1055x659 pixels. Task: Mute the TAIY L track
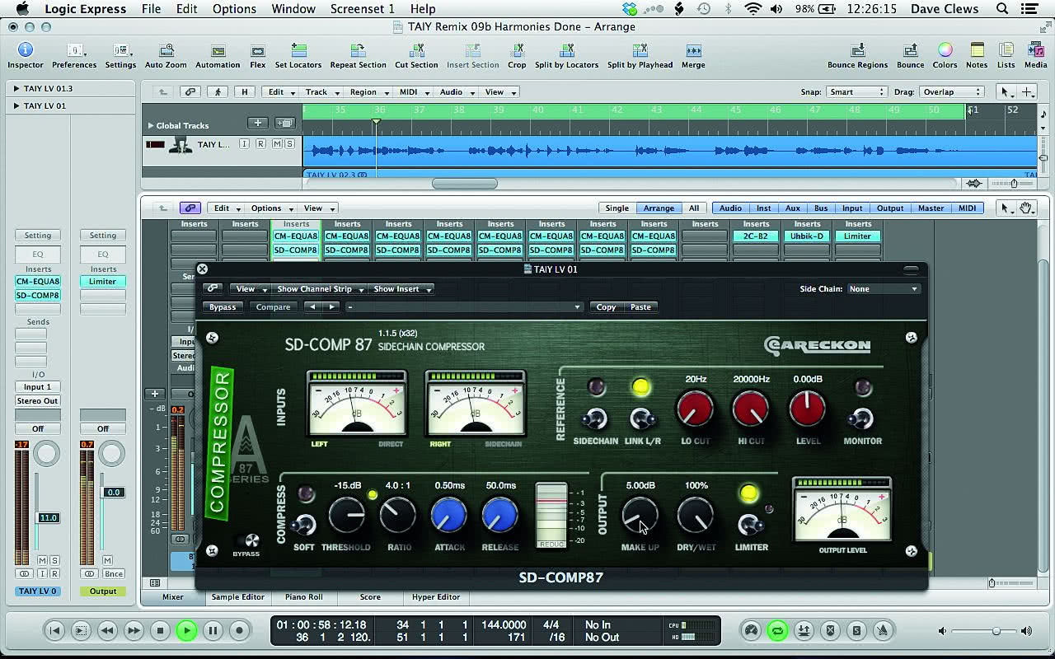(x=277, y=144)
